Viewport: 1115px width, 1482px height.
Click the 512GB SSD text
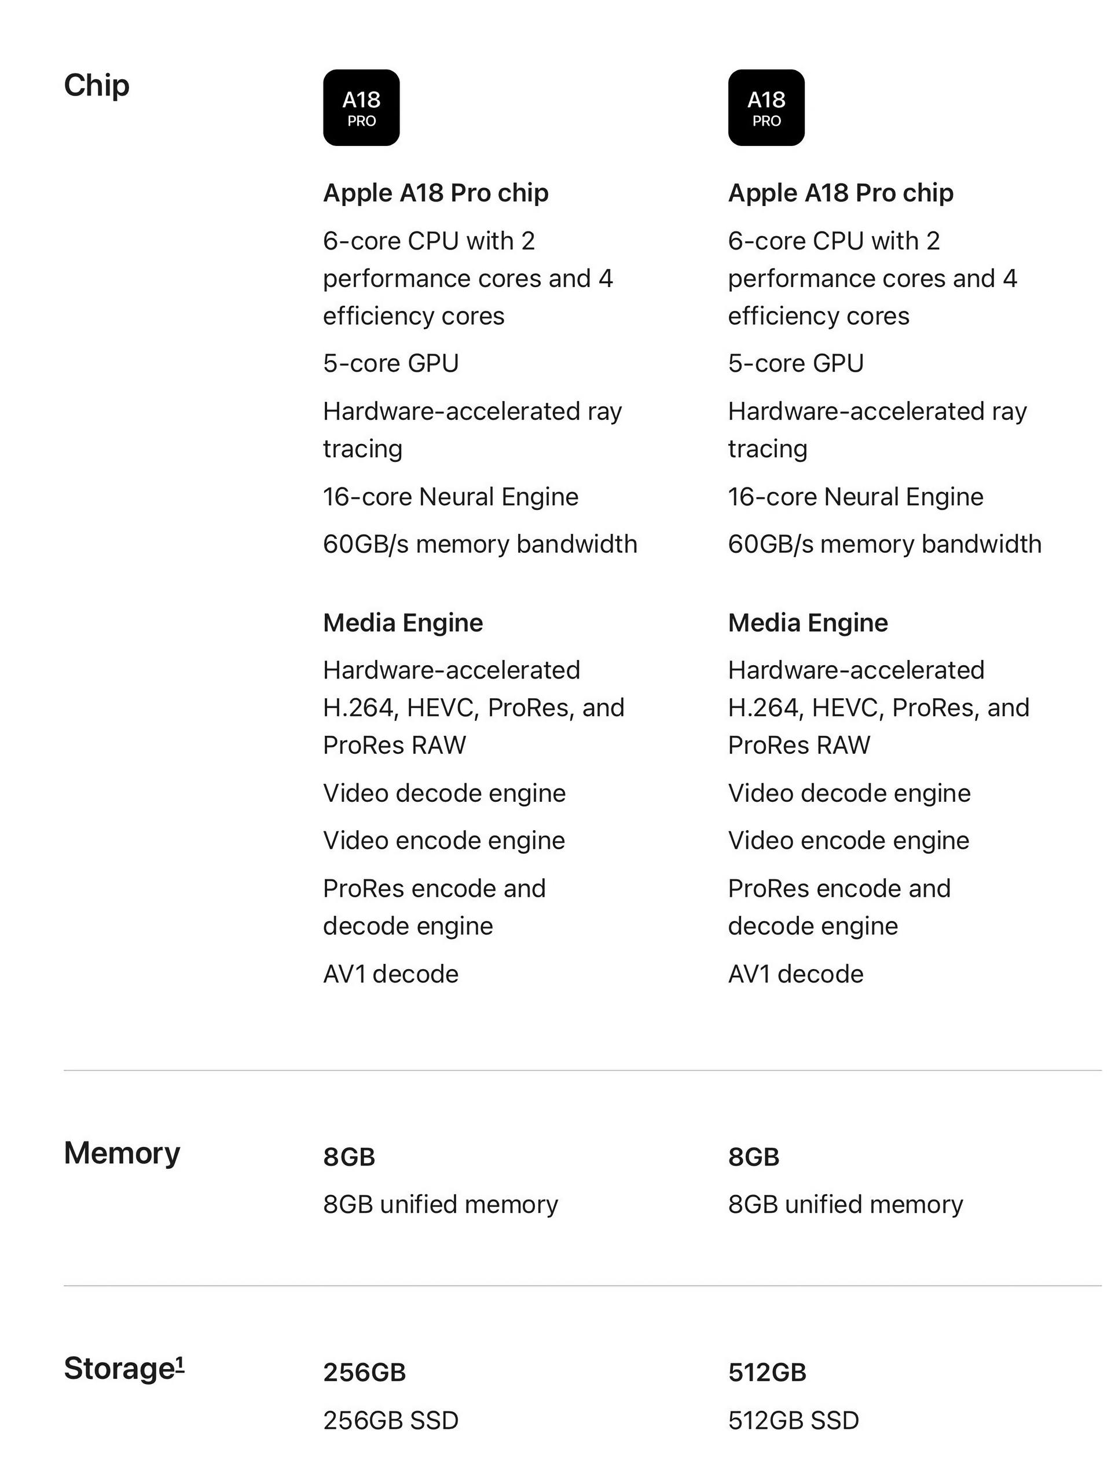[x=793, y=1421]
